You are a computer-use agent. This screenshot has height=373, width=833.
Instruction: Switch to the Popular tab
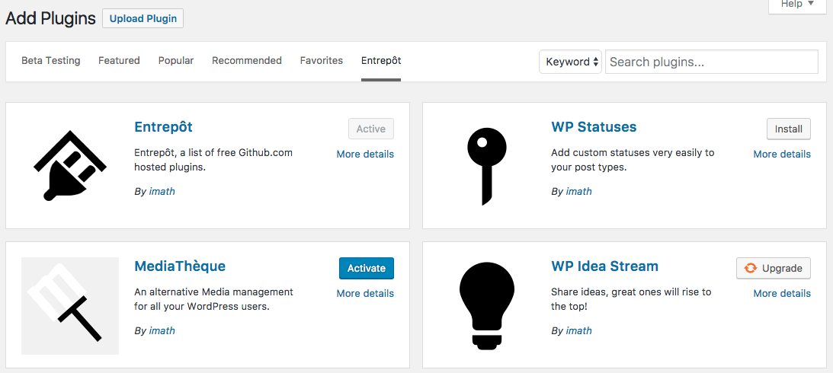[176, 60]
